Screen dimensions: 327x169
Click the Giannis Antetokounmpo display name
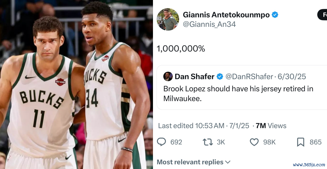click(226, 15)
